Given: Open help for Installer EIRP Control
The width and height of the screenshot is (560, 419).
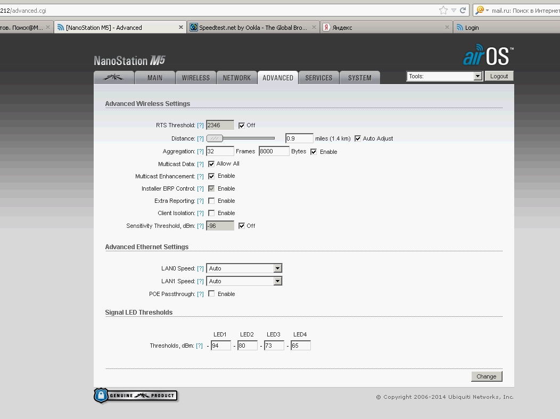Looking at the screenshot, I should pyautogui.click(x=200, y=188).
